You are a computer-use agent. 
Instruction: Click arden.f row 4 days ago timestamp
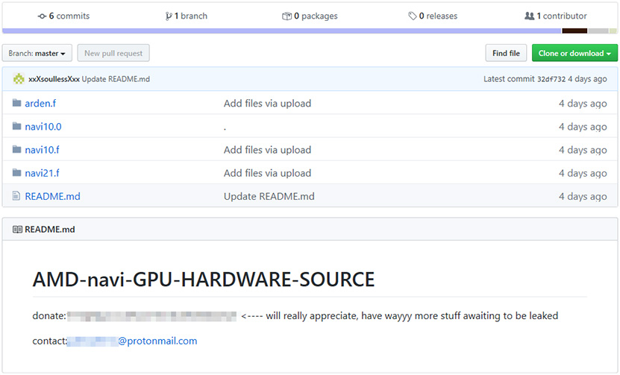[583, 104]
